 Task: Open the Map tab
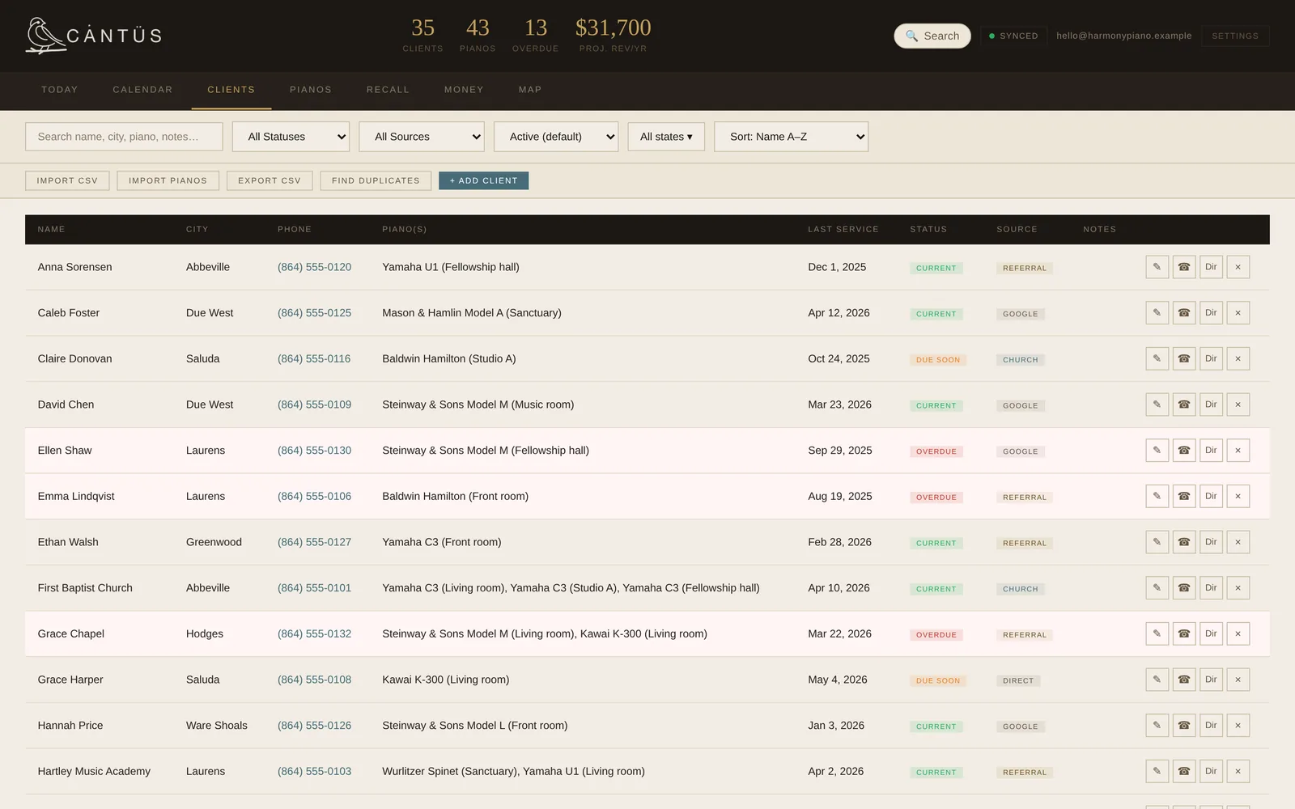coord(530,90)
